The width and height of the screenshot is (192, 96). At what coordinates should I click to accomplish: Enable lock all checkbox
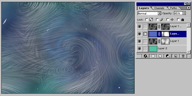point(178,19)
